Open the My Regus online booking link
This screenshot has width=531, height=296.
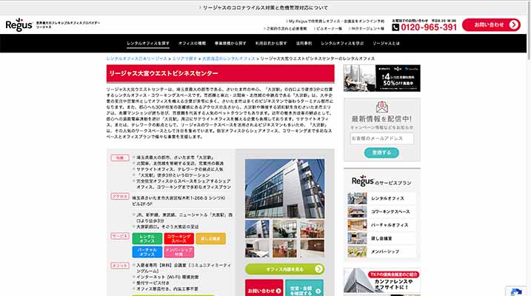pyautogui.click(x=335, y=21)
